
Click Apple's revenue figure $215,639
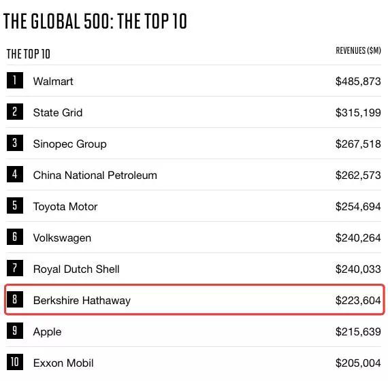tap(358, 332)
